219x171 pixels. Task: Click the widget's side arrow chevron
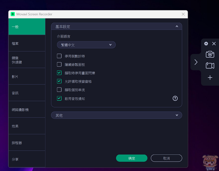point(196,62)
